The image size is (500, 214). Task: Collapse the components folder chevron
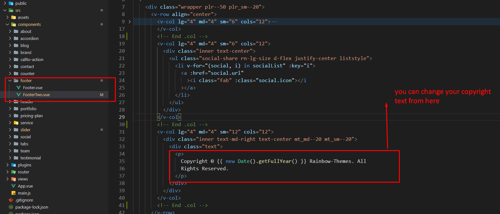[7, 25]
